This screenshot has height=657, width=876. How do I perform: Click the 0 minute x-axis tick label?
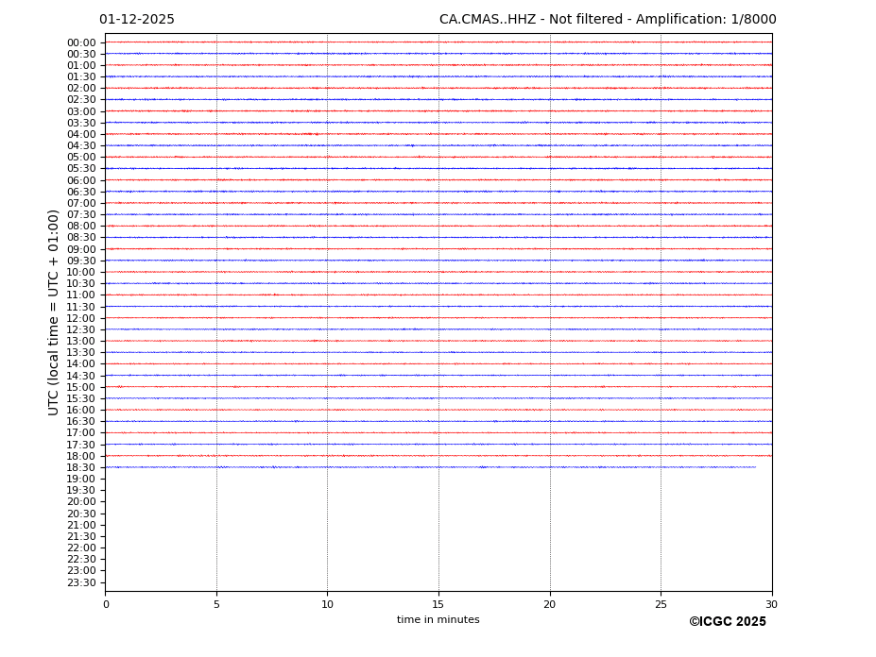[106, 604]
